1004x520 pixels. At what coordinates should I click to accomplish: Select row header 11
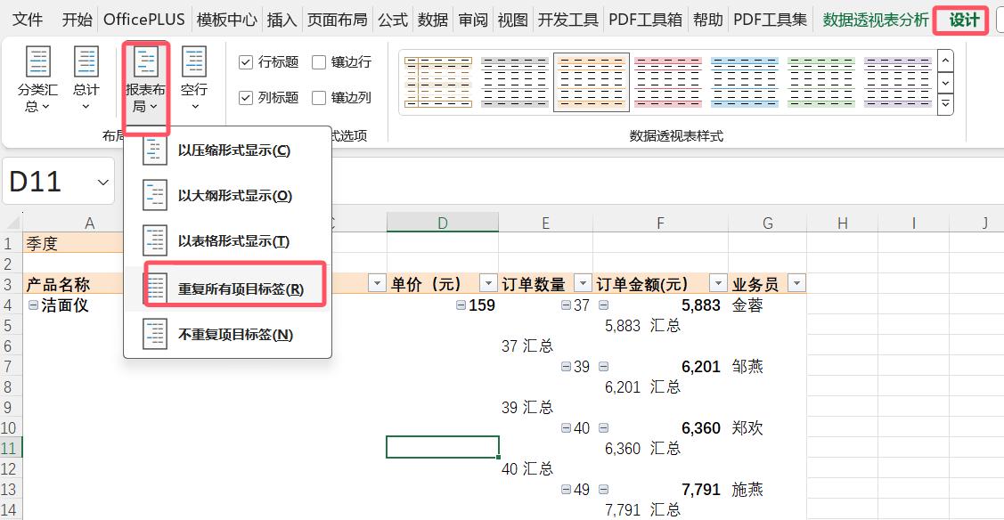[9, 449]
